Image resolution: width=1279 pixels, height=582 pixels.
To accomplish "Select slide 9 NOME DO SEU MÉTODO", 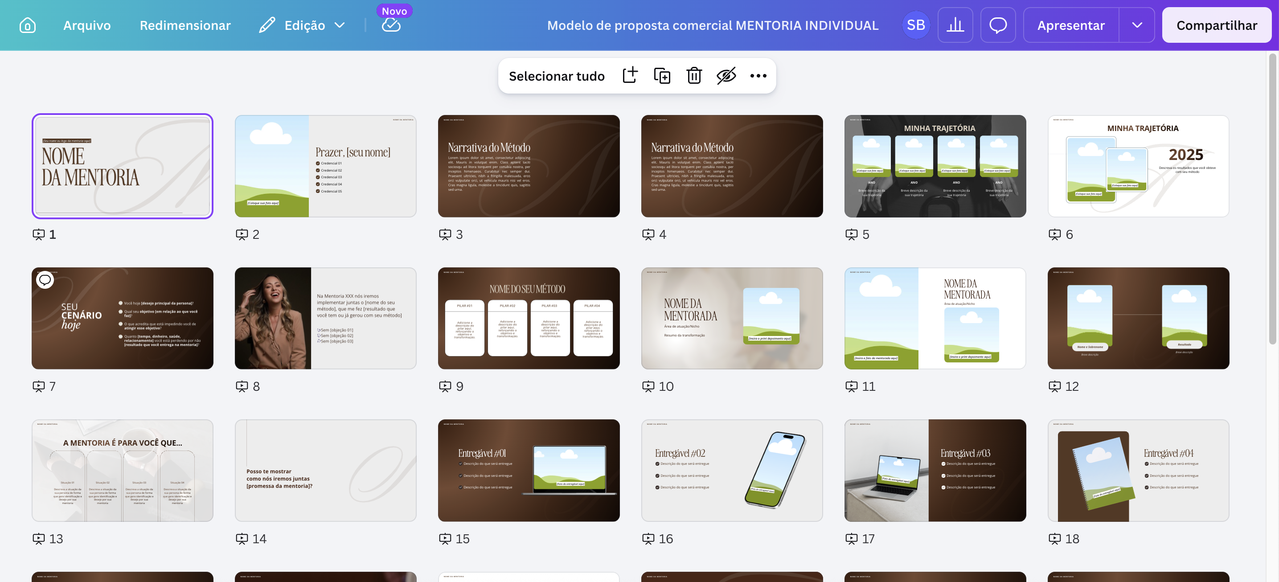I will 529,318.
